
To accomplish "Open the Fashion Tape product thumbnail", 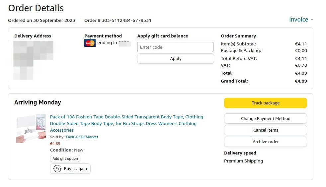I will tap(31, 128).
